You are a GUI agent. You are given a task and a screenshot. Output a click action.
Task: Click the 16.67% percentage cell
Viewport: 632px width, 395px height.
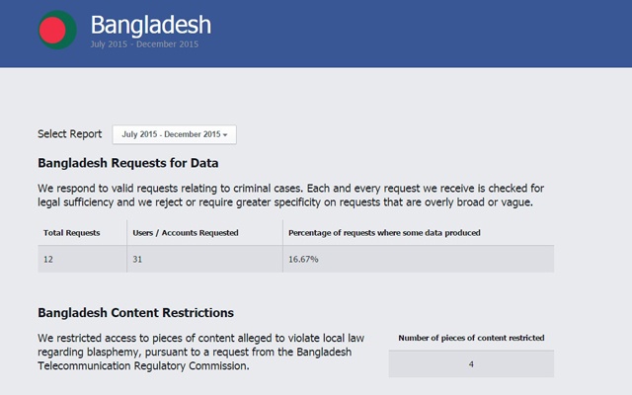pos(303,259)
